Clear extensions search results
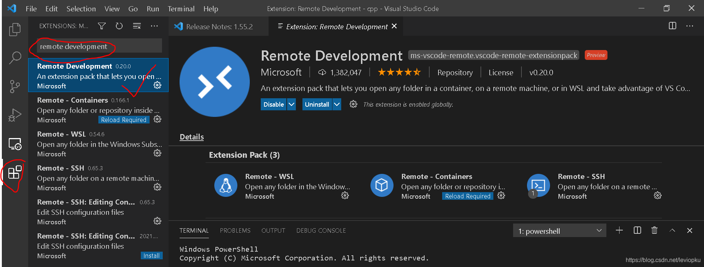This screenshot has height=267, width=704. [x=137, y=26]
